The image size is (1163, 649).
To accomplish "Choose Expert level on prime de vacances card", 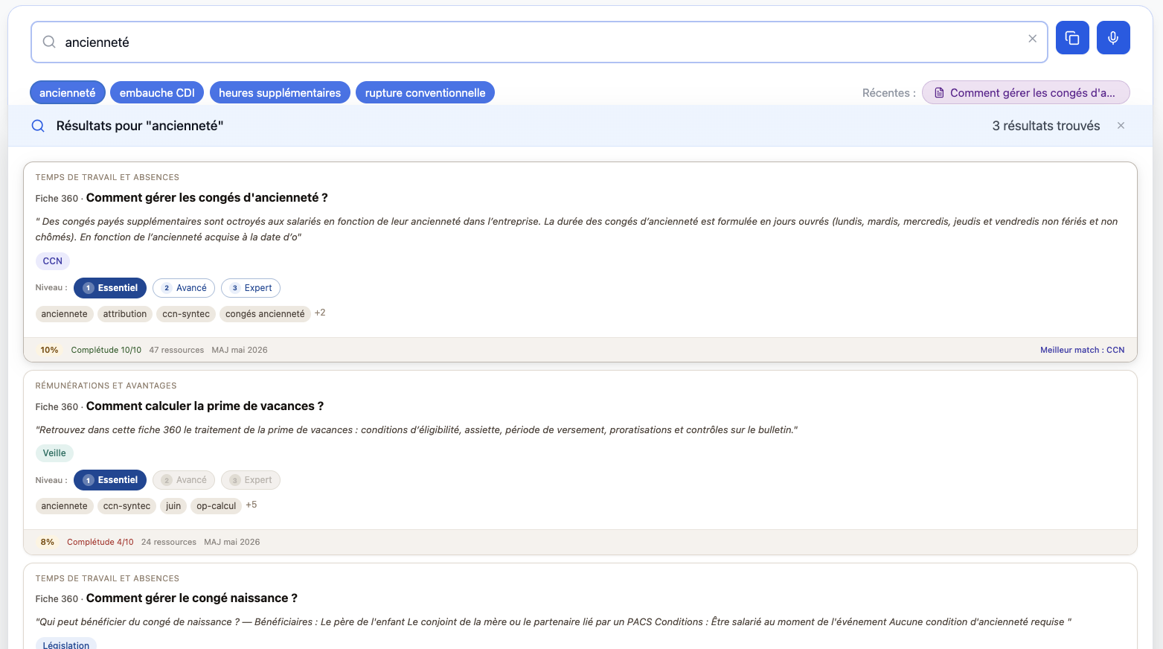I will (251, 480).
